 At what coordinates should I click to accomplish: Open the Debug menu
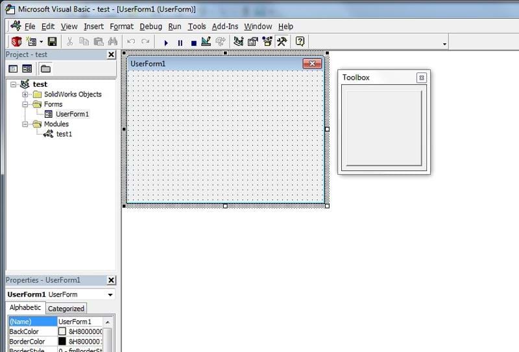coord(151,27)
